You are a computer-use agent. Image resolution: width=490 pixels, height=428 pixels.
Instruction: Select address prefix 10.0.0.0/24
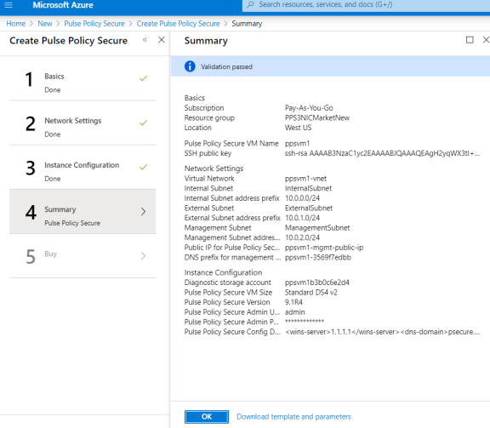click(302, 198)
